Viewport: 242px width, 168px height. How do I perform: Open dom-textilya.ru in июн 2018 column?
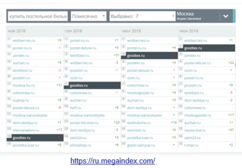[197, 100]
